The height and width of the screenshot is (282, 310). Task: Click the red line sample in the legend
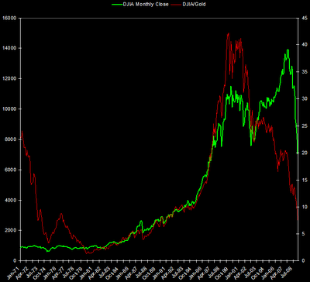[x=177, y=5]
